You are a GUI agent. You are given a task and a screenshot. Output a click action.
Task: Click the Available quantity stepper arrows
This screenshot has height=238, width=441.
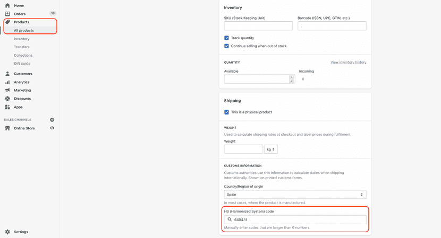pyautogui.click(x=291, y=79)
